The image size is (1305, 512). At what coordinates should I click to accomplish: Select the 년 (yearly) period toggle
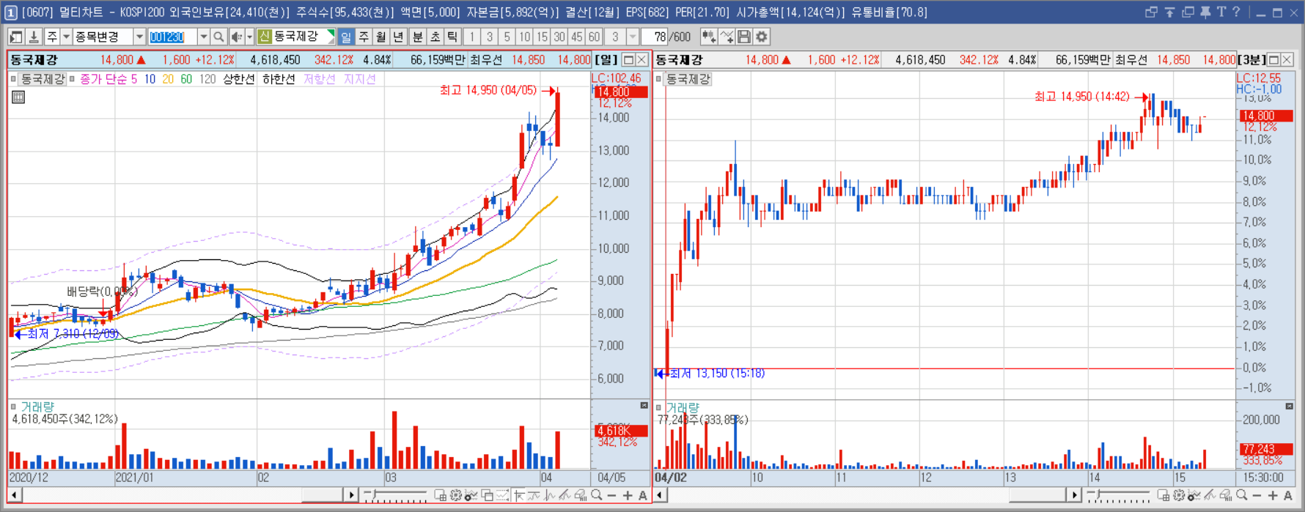[399, 37]
